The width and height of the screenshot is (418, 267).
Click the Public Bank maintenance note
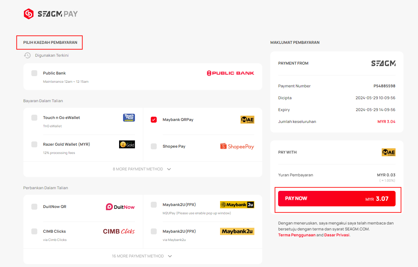pos(66,82)
